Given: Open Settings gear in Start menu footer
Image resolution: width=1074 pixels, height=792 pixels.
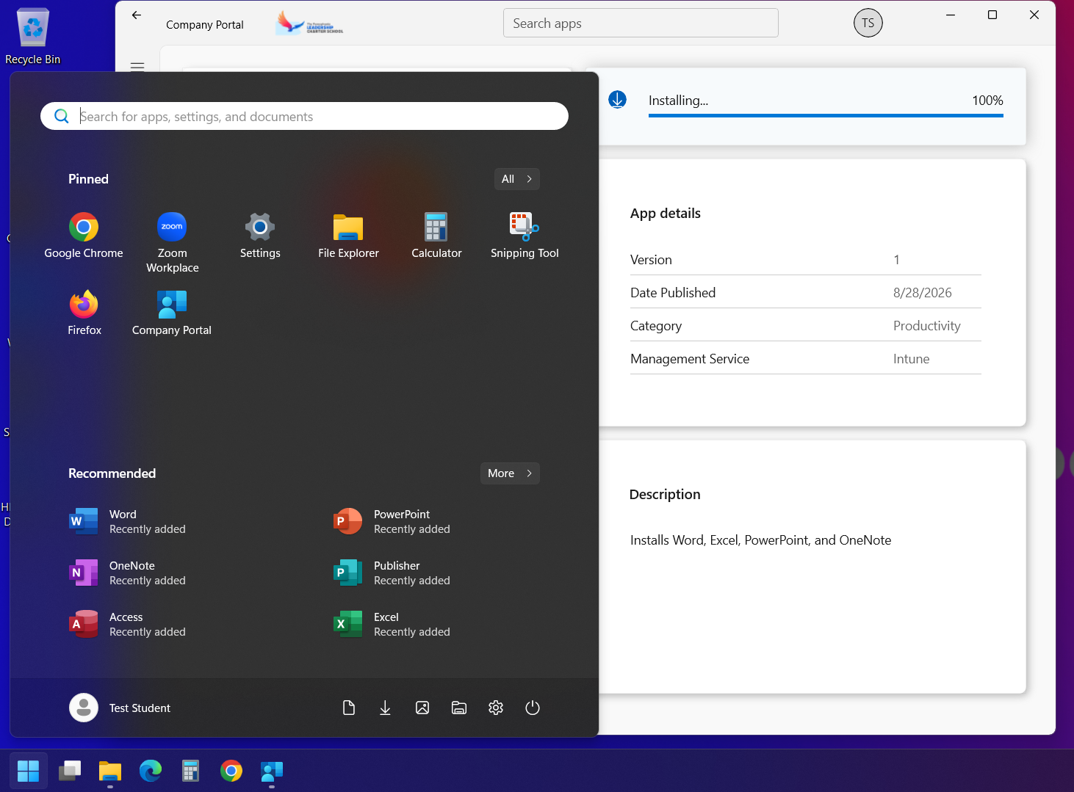Looking at the screenshot, I should coord(496,708).
